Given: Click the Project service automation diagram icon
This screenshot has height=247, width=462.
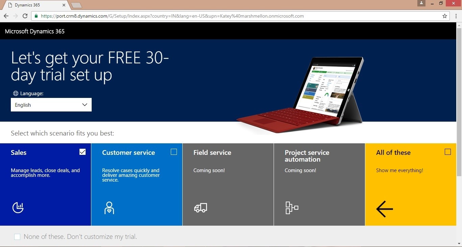Looking at the screenshot, I should point(292,208).
